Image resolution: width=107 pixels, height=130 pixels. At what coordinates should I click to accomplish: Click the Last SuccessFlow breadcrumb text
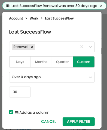click(x=59, y=18)
